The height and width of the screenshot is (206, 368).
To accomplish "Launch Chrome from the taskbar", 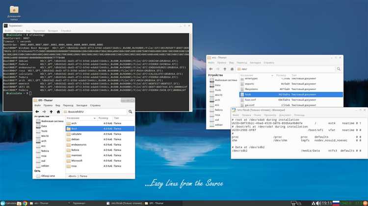I will tap(25, 203).
